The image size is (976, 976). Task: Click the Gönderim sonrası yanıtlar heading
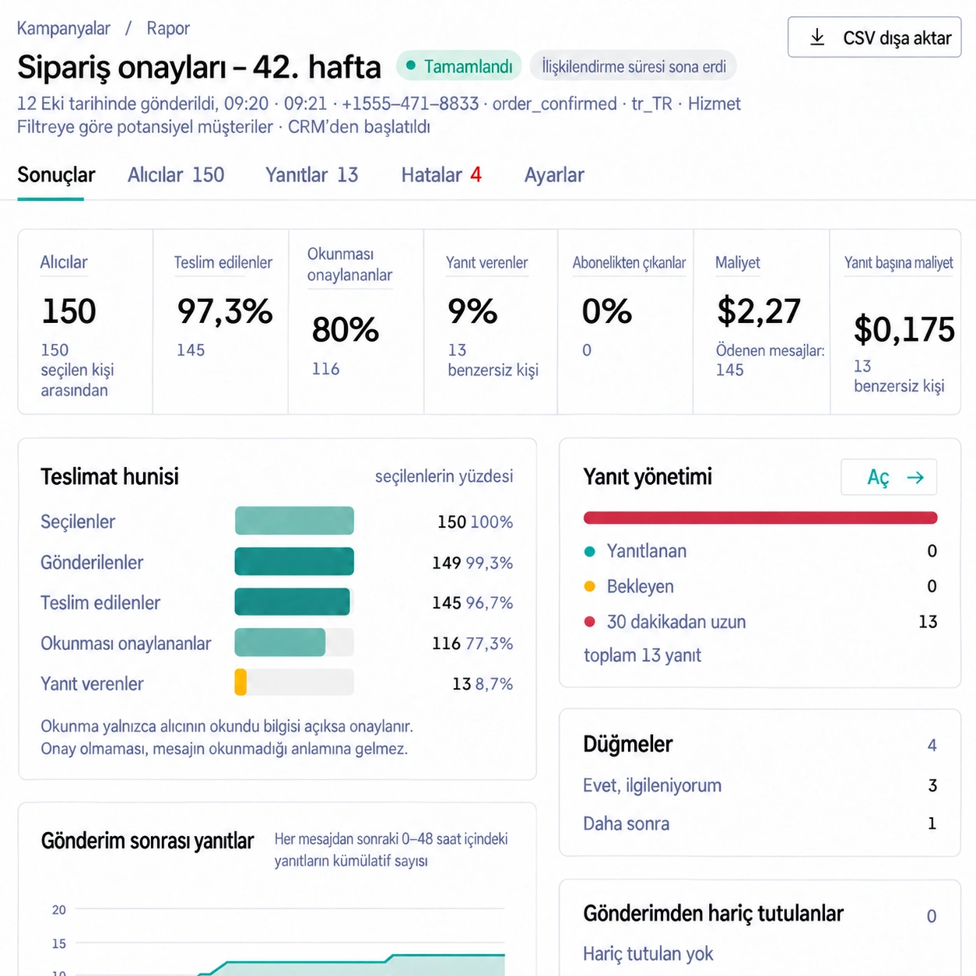(x=147, y=841)
